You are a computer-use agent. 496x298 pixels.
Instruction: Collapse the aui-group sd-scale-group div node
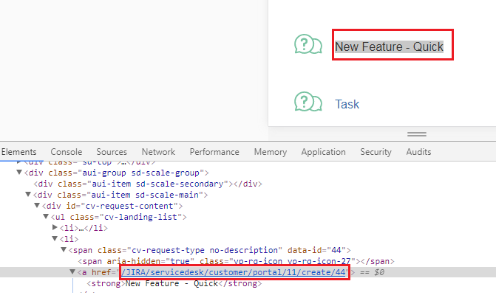click(x=19, y=173)
